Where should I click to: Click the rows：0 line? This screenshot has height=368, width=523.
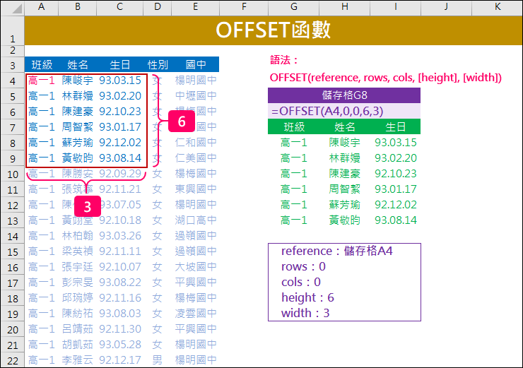coord(303,267)
